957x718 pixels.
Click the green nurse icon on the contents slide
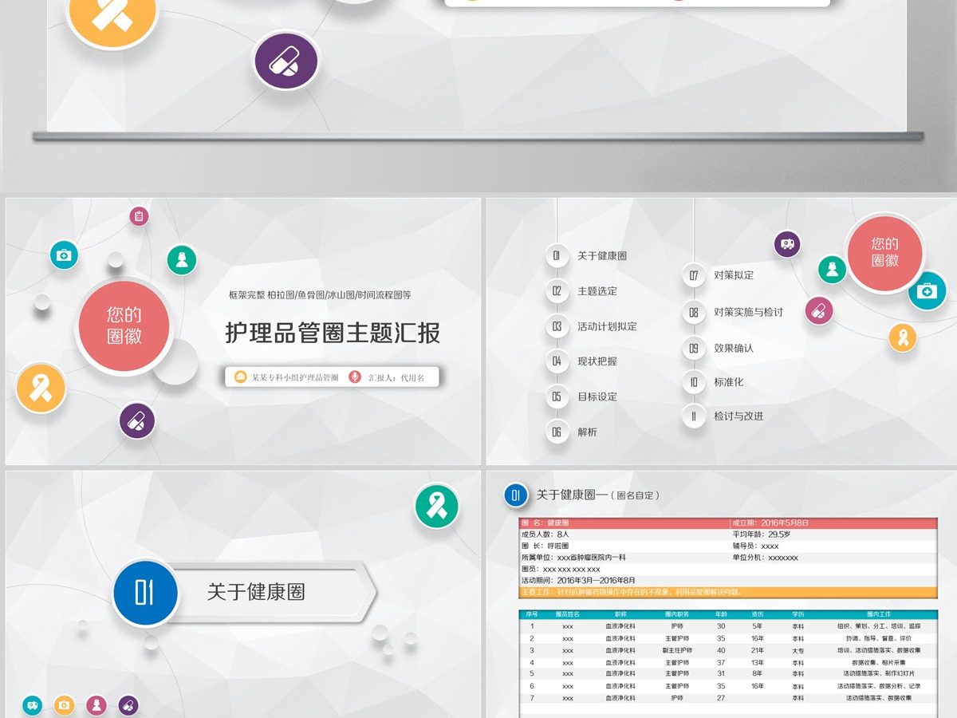(832, 270)
